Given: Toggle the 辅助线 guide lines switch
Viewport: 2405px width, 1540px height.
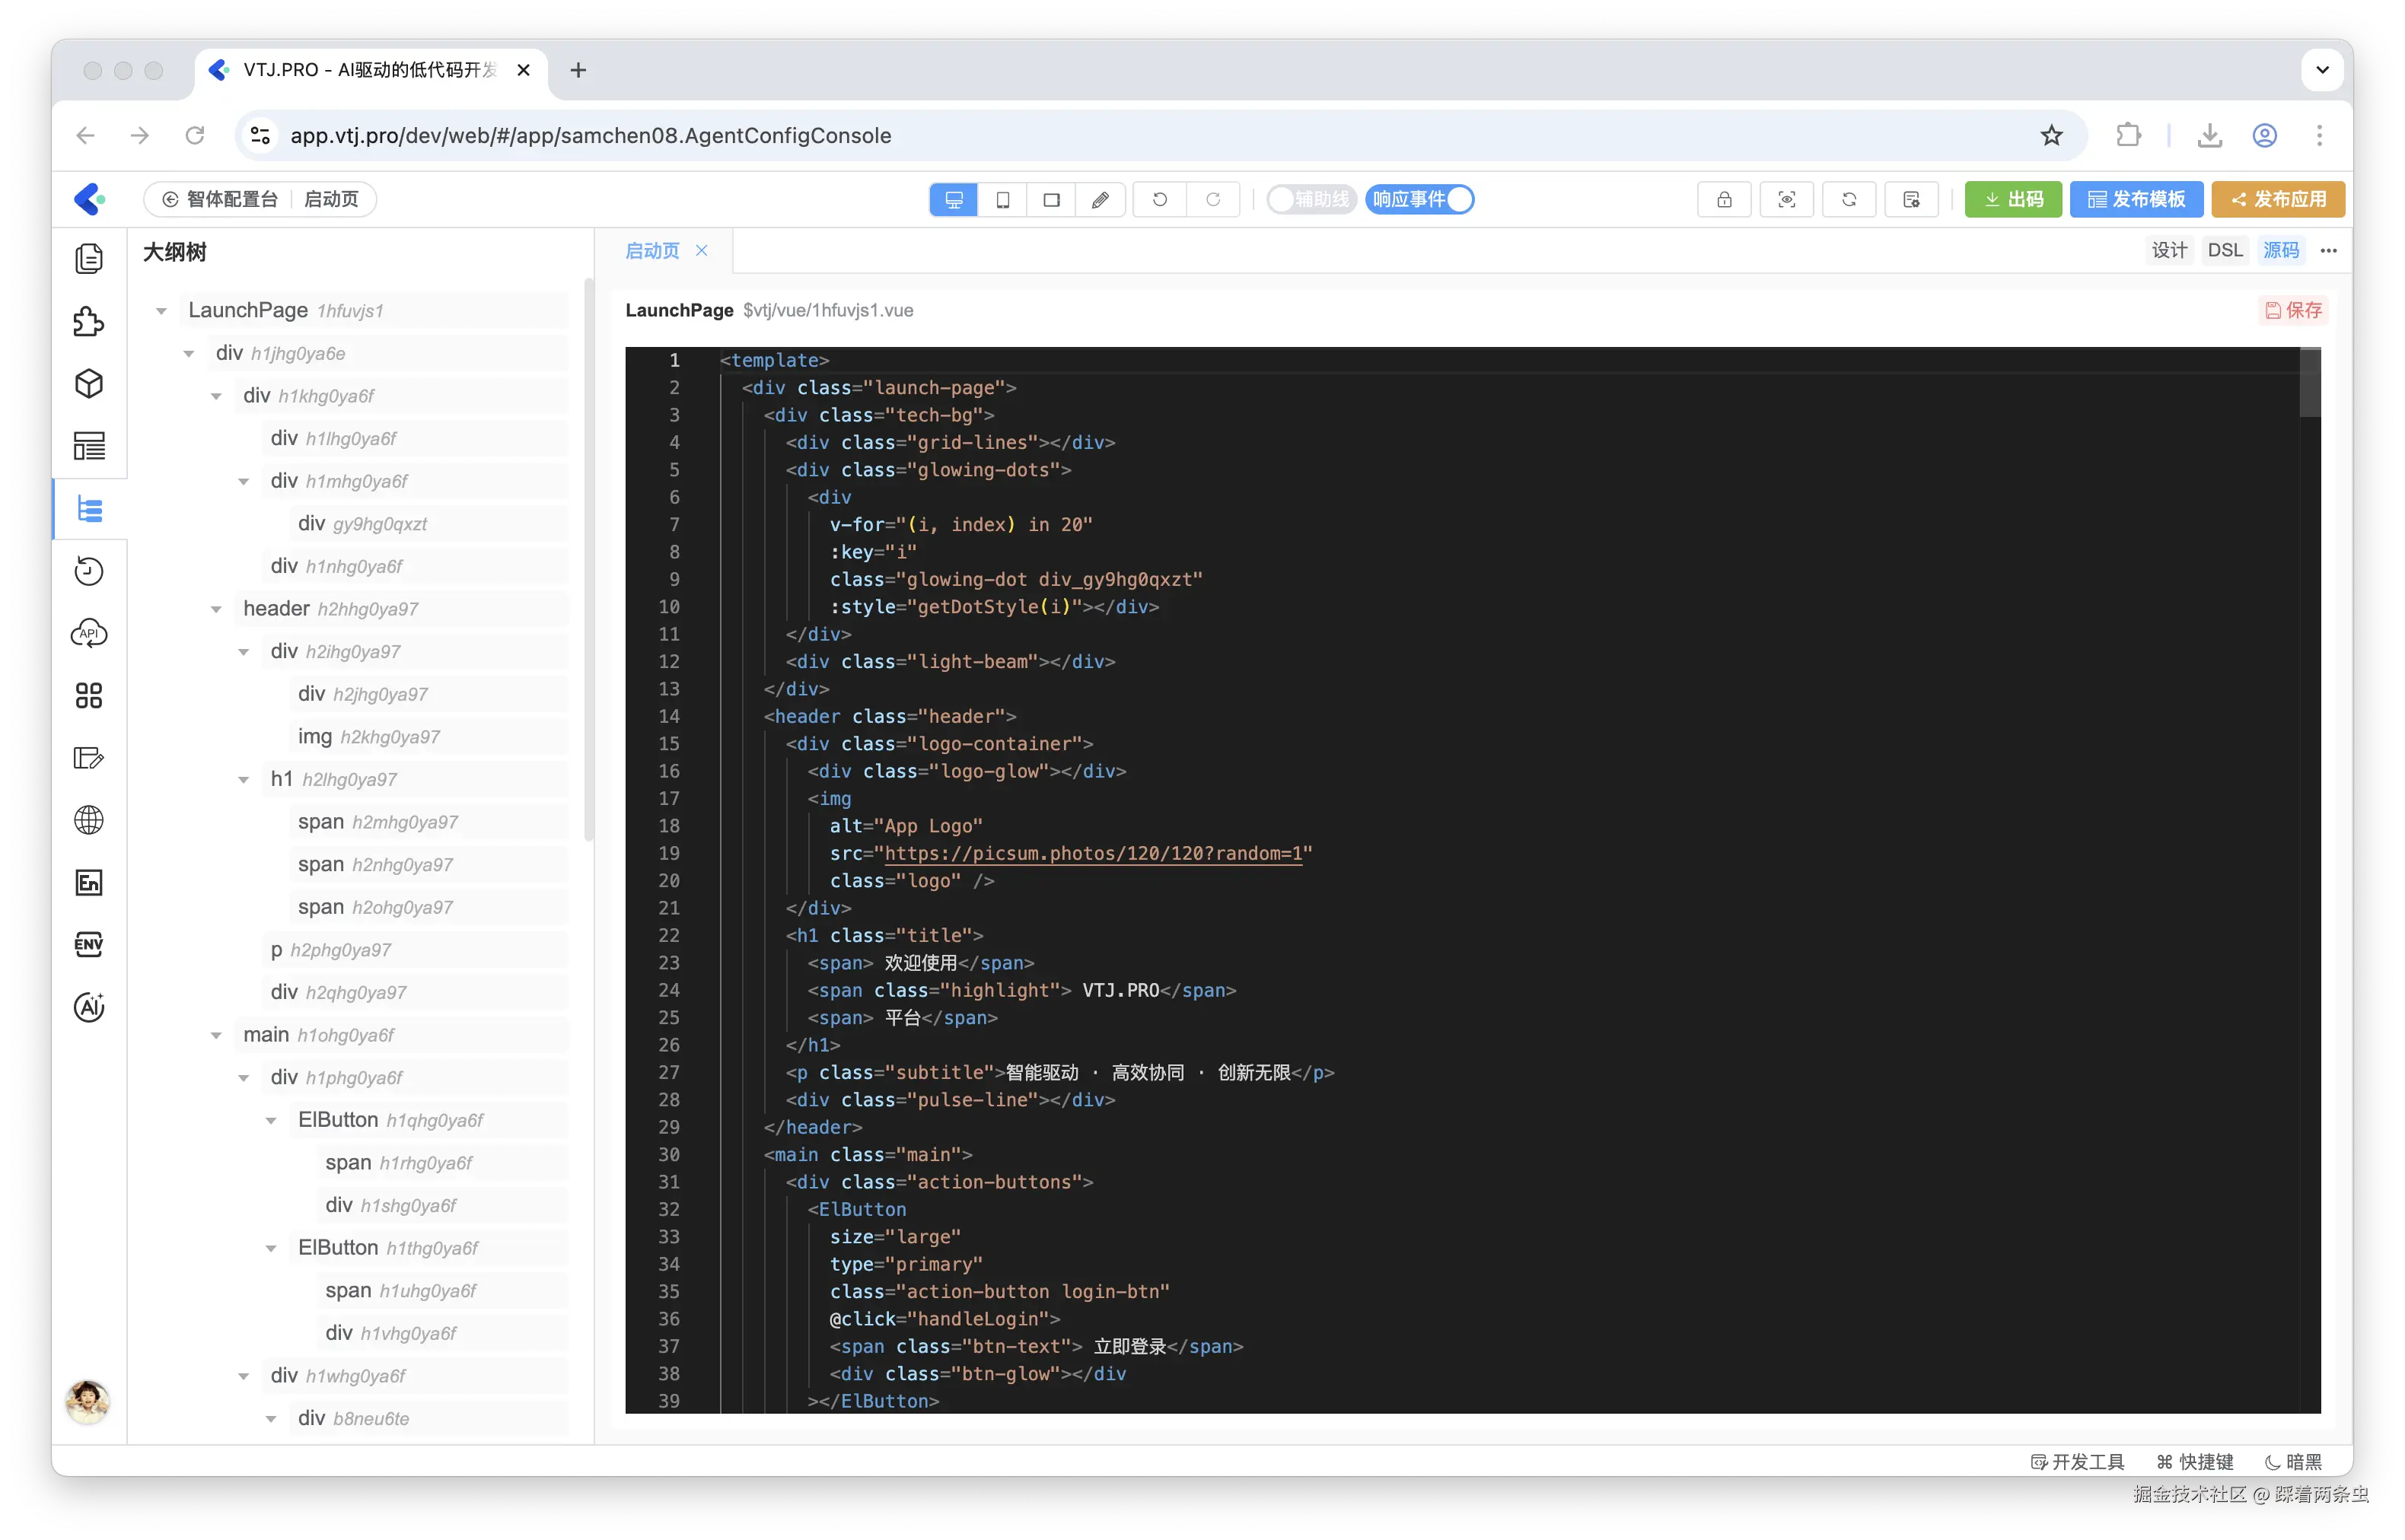Looking at the screenshot, I should (1310, 199).
